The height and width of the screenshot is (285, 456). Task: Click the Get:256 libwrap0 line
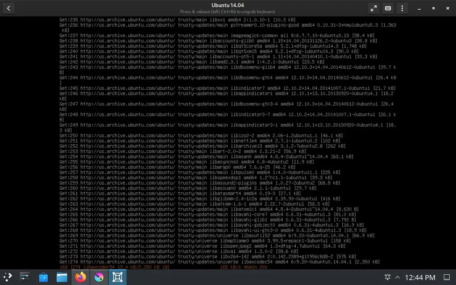(177, 167)
